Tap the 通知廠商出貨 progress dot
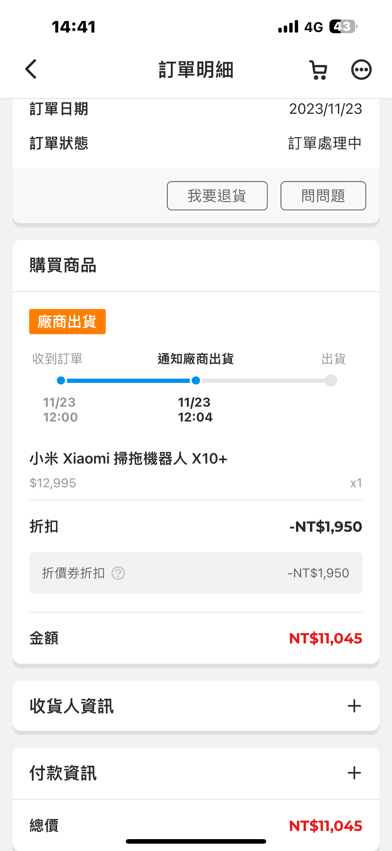 [x=196, y=380]
